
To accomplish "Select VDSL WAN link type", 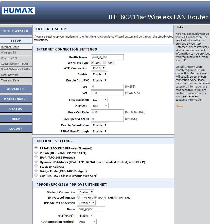I will (104, 63).
